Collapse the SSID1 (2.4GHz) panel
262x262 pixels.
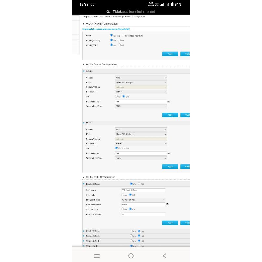(x=84, y=184)
